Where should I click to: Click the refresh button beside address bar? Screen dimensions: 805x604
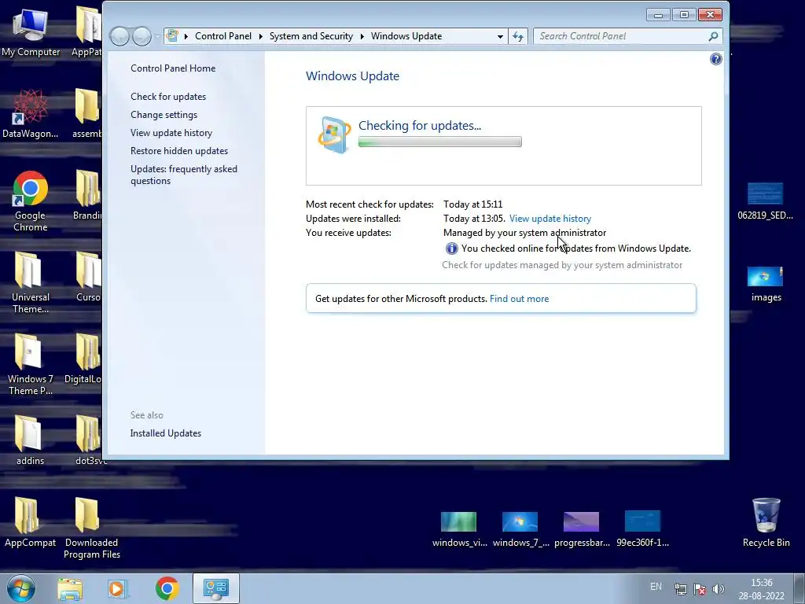click(x=518, y=36)
